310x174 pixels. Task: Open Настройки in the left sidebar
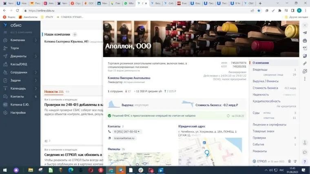click(x=18, y=112)
